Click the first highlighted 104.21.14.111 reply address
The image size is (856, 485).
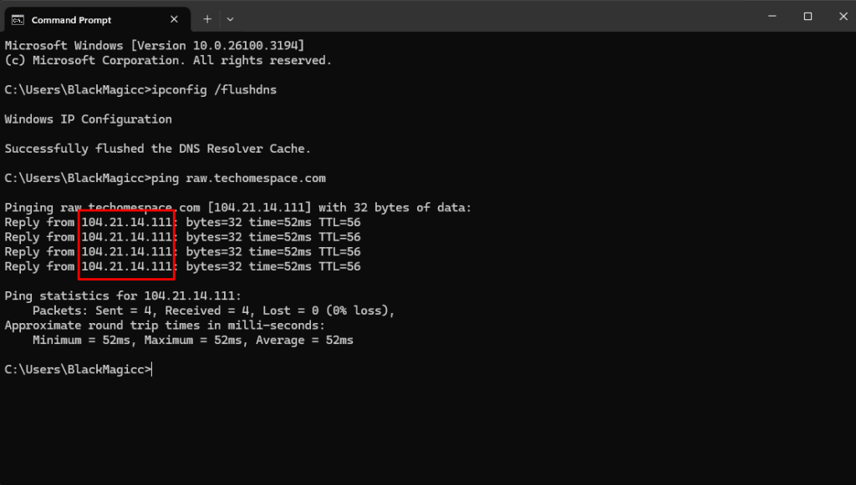[x=127, y=222]
